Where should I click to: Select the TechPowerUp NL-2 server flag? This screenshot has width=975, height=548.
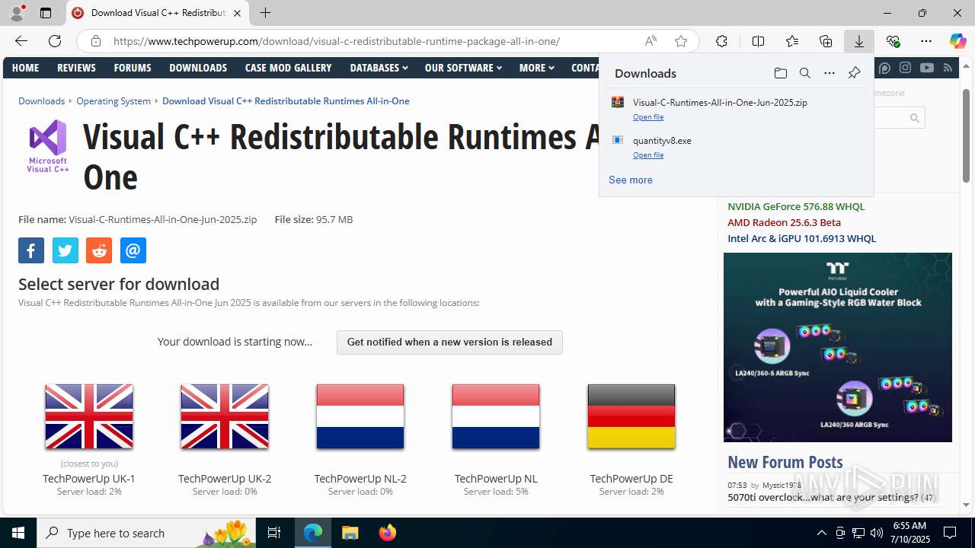click(x=360, y=416)
